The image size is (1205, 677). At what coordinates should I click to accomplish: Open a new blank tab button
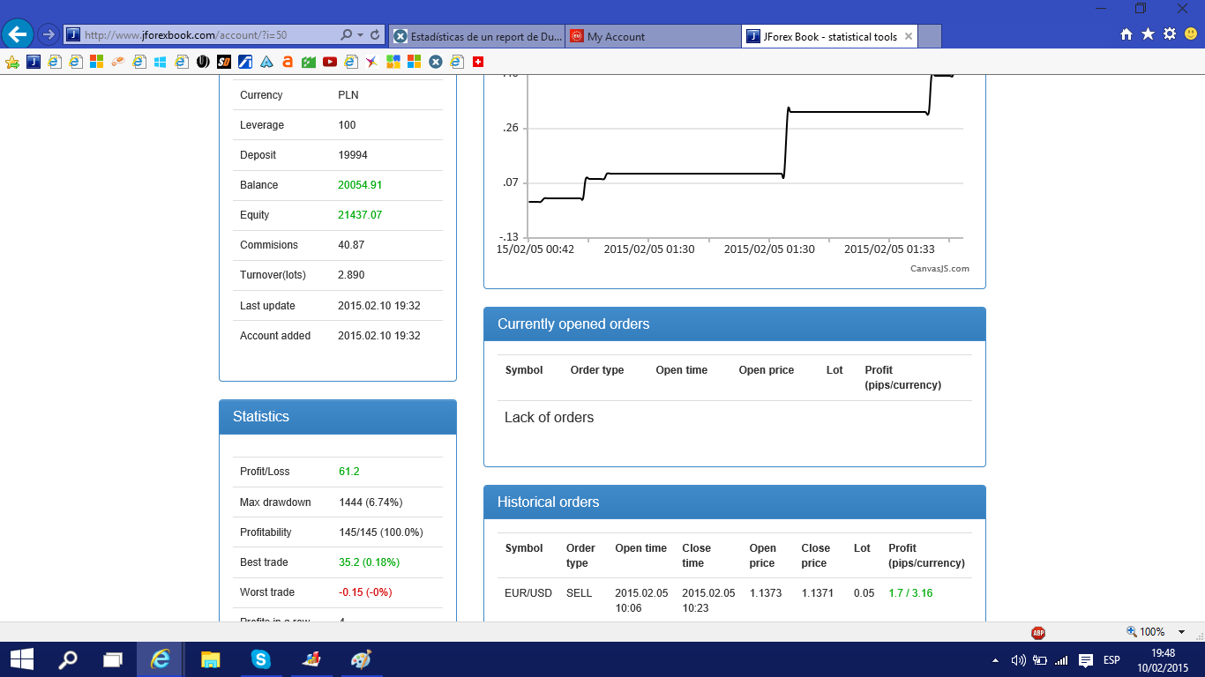click(930, 36)
